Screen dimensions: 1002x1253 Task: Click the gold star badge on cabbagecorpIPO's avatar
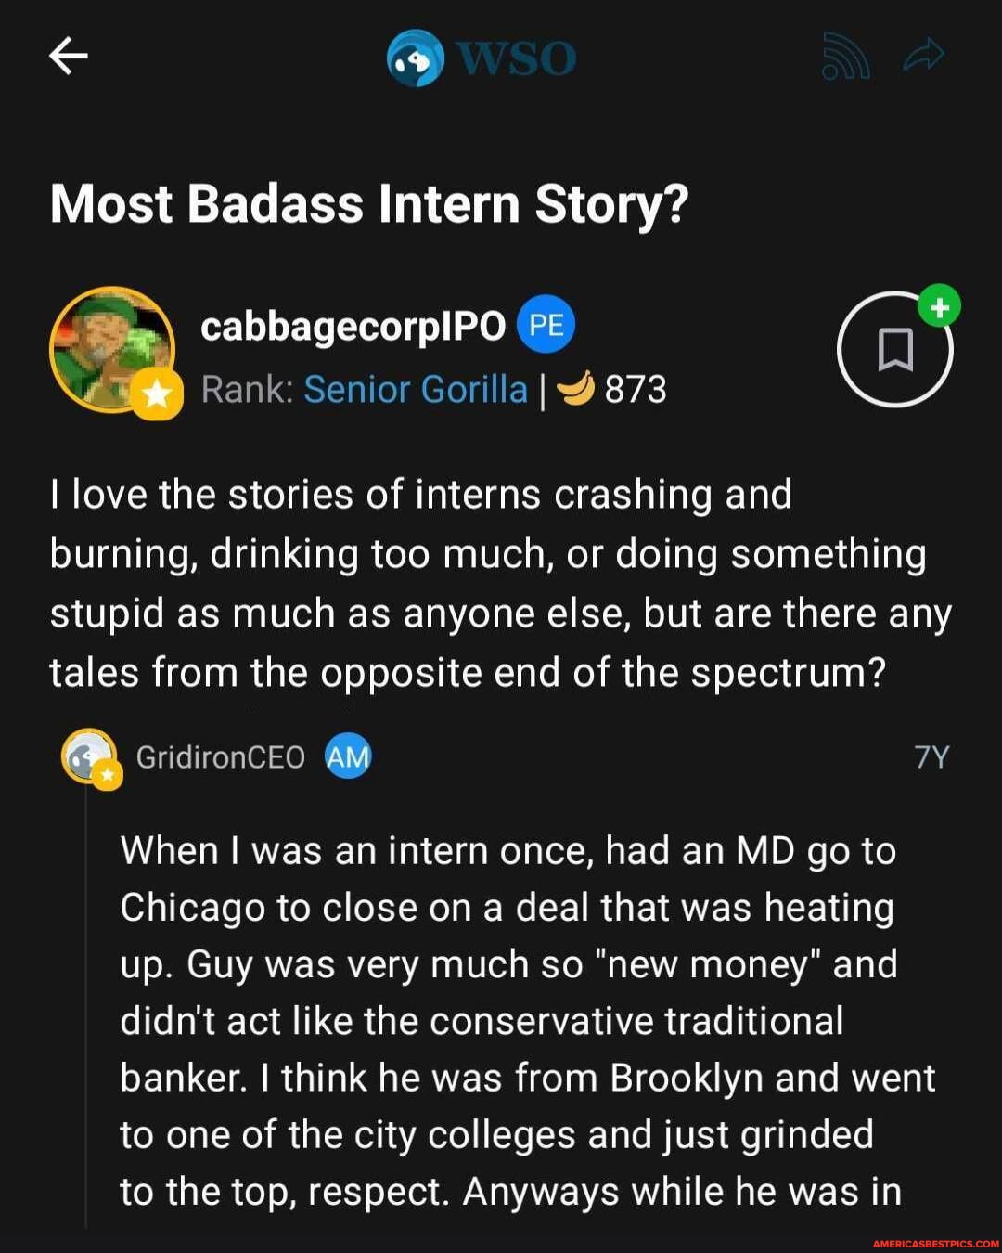[x=157, y=394]
